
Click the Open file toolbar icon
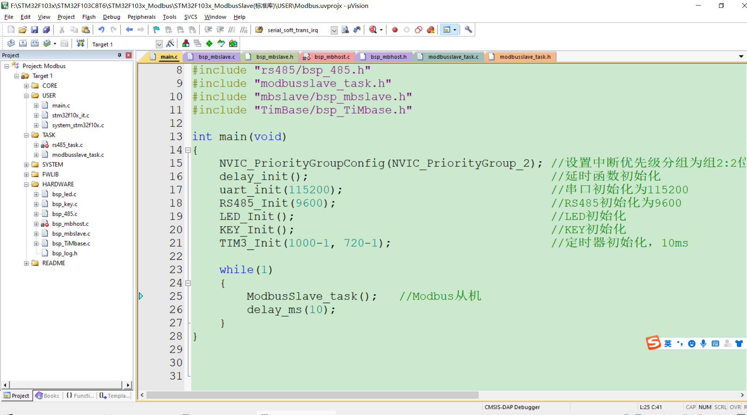23,30
